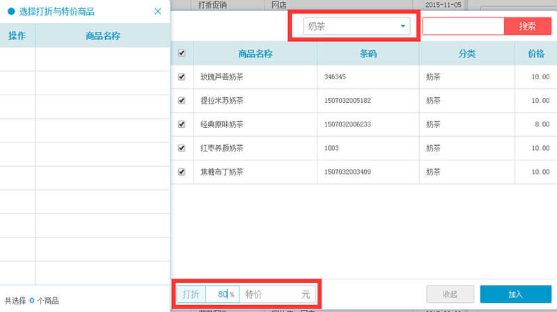Uncheck the 经典原味奶茶 checkbox

(182, 124)
